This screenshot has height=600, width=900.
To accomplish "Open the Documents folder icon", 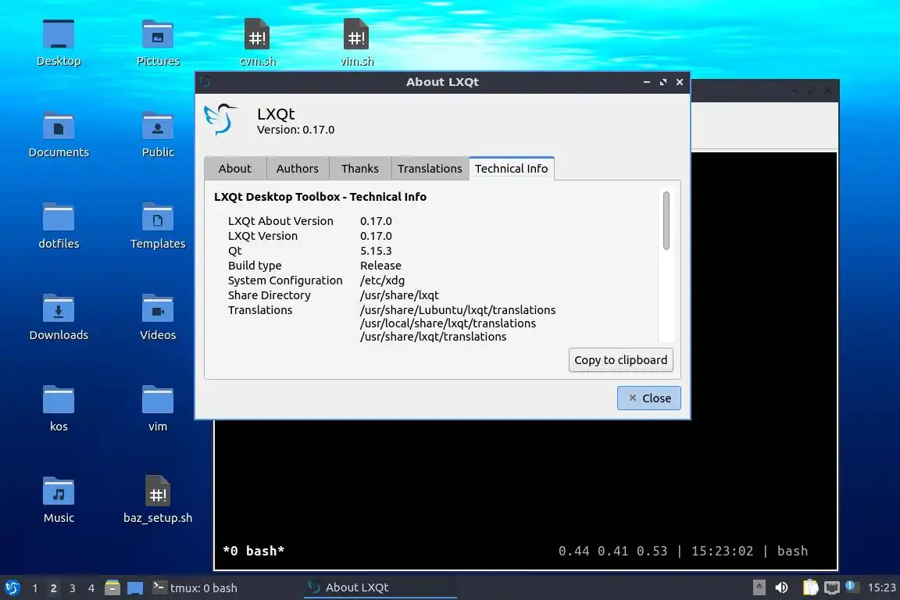I will [59, 135].
